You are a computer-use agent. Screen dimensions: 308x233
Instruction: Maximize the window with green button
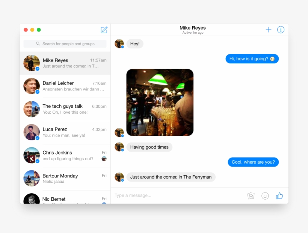tap(39, 30)
